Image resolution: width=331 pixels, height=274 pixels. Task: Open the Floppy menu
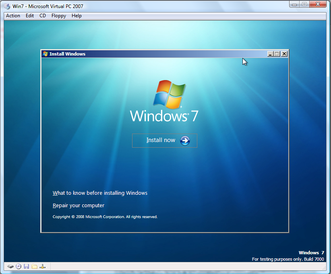coord(58,16)
